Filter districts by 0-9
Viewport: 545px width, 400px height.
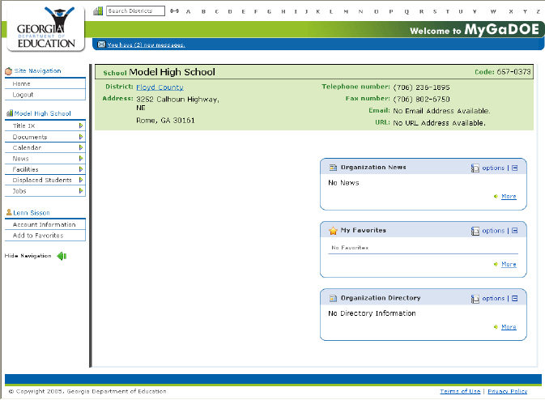[x=174, y=11]
